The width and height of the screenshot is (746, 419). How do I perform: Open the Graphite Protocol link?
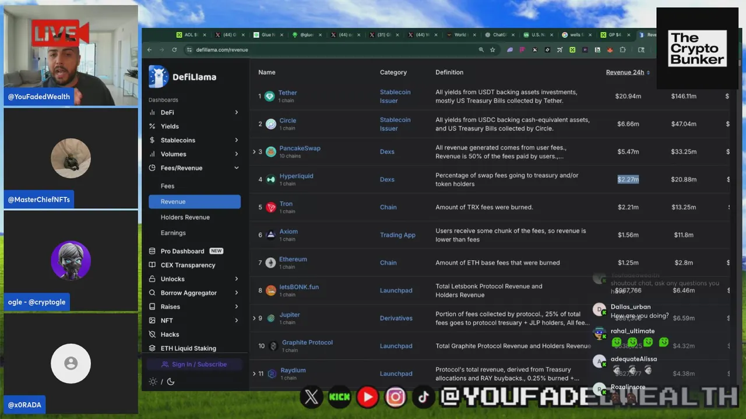click(x=307, y=342)
